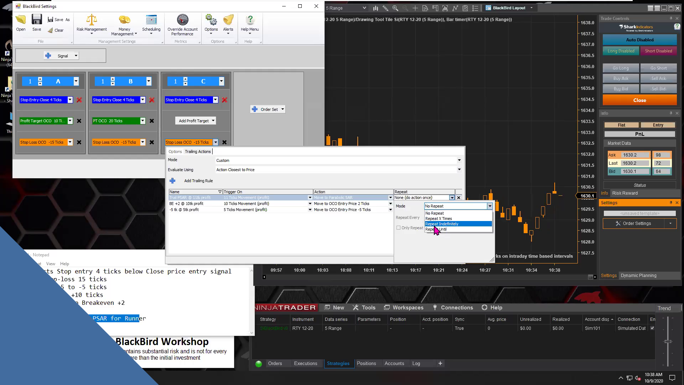Open chart bar style icon
This screenshot has width=684, height=385.
click(375, 8)
